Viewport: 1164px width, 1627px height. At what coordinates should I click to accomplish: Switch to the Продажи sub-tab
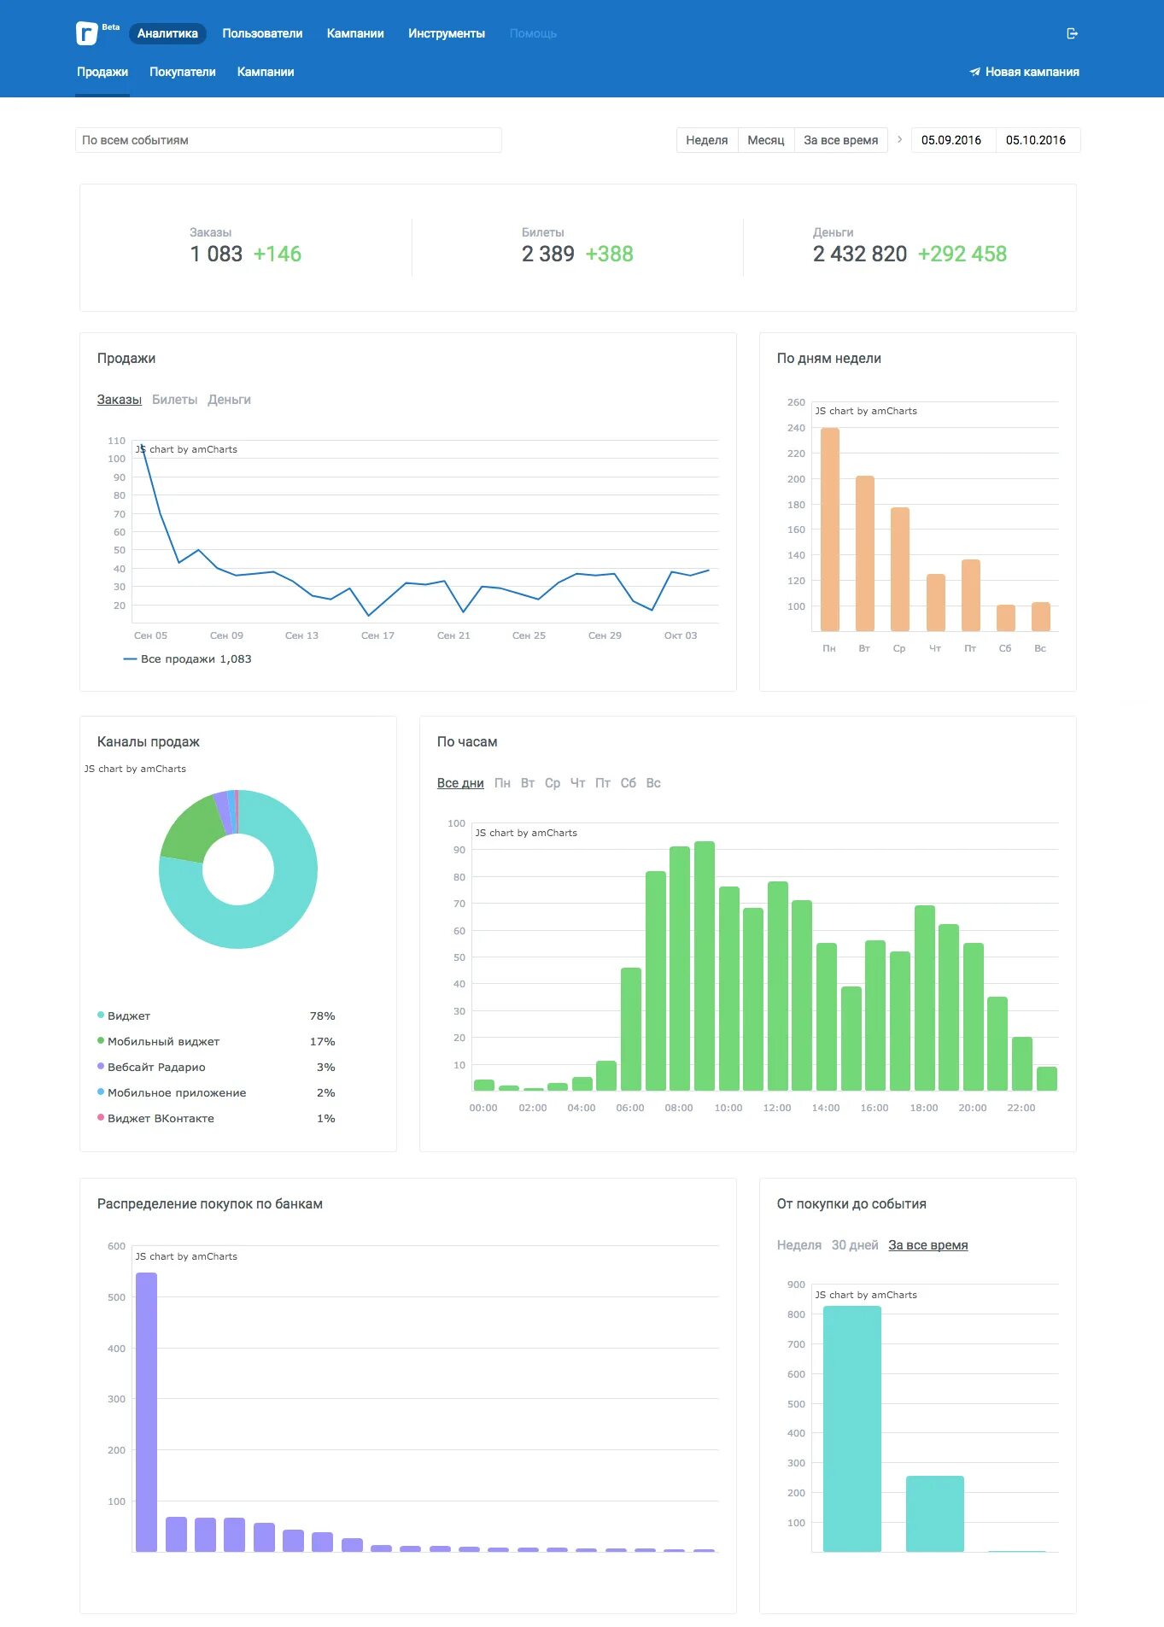coord(102,72)
